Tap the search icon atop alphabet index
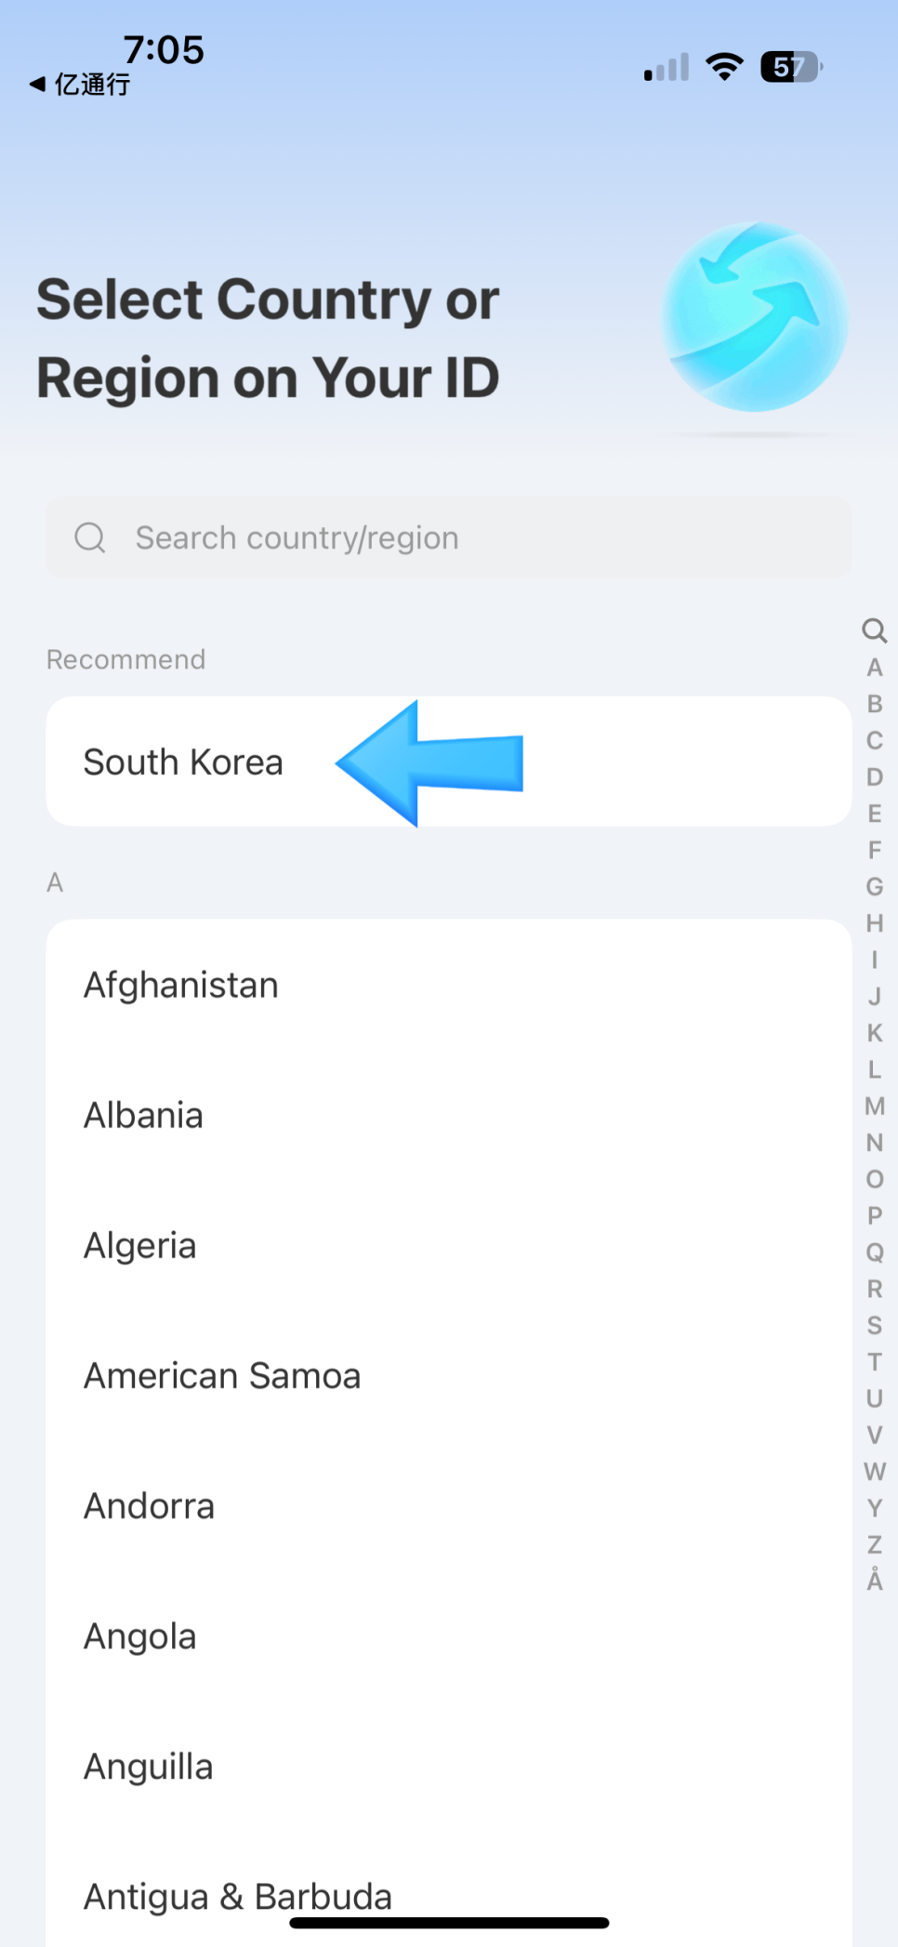This screenshot has width=898, height=1947. (x=874, y=630)
